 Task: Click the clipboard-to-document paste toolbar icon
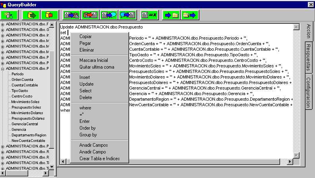[x=90, y=15]
